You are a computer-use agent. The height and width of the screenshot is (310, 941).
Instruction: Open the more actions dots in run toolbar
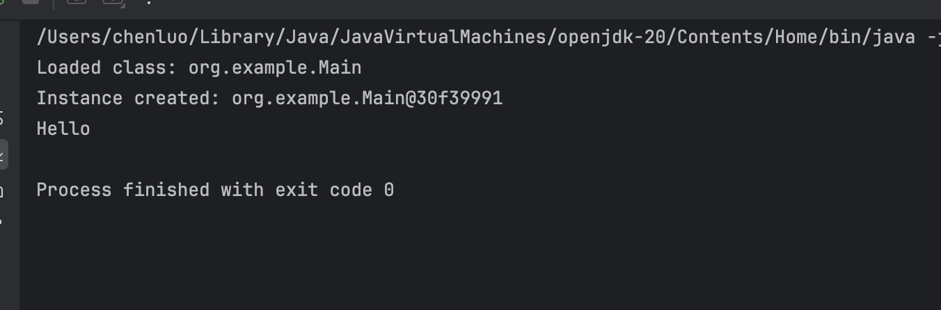[x=149, y=2]
